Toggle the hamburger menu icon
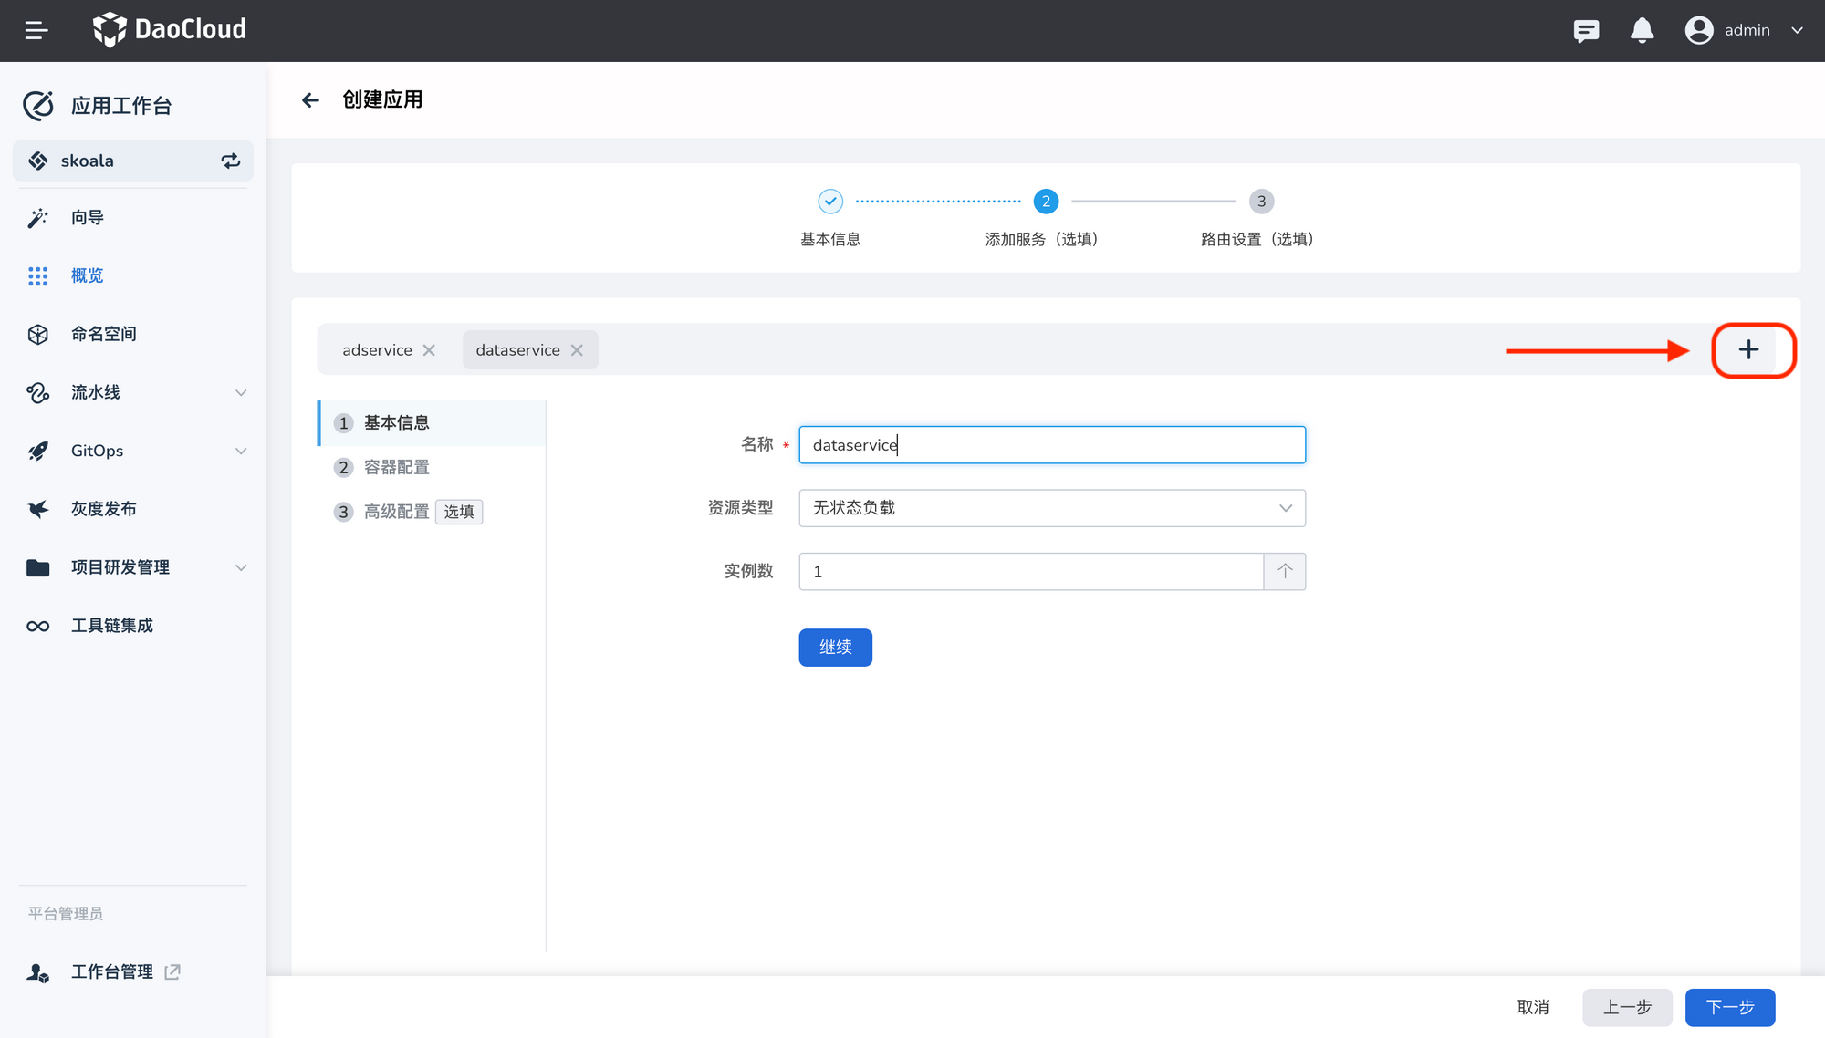 click(x=36, y=31)
